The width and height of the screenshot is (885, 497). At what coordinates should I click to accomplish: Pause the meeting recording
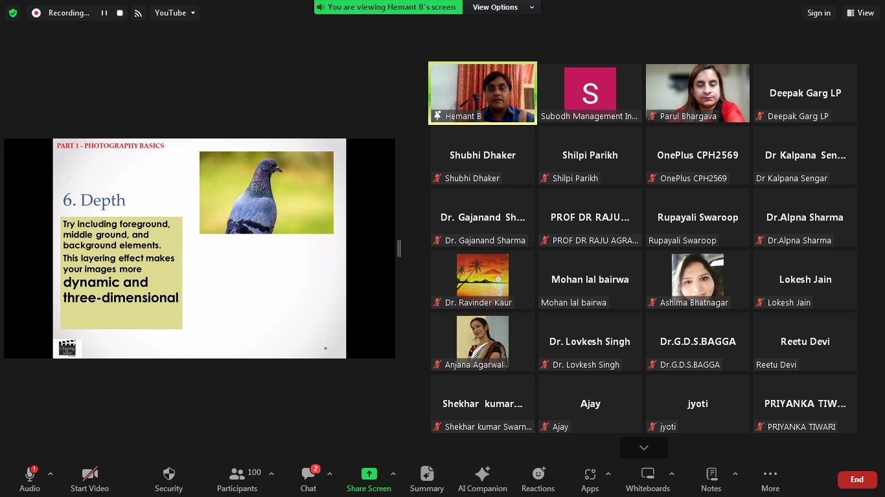click(x=104, y=13)
